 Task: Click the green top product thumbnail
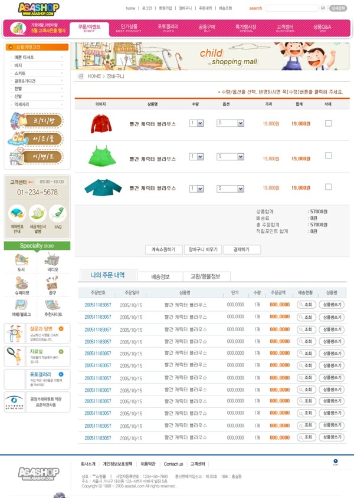tap(102, 156)
